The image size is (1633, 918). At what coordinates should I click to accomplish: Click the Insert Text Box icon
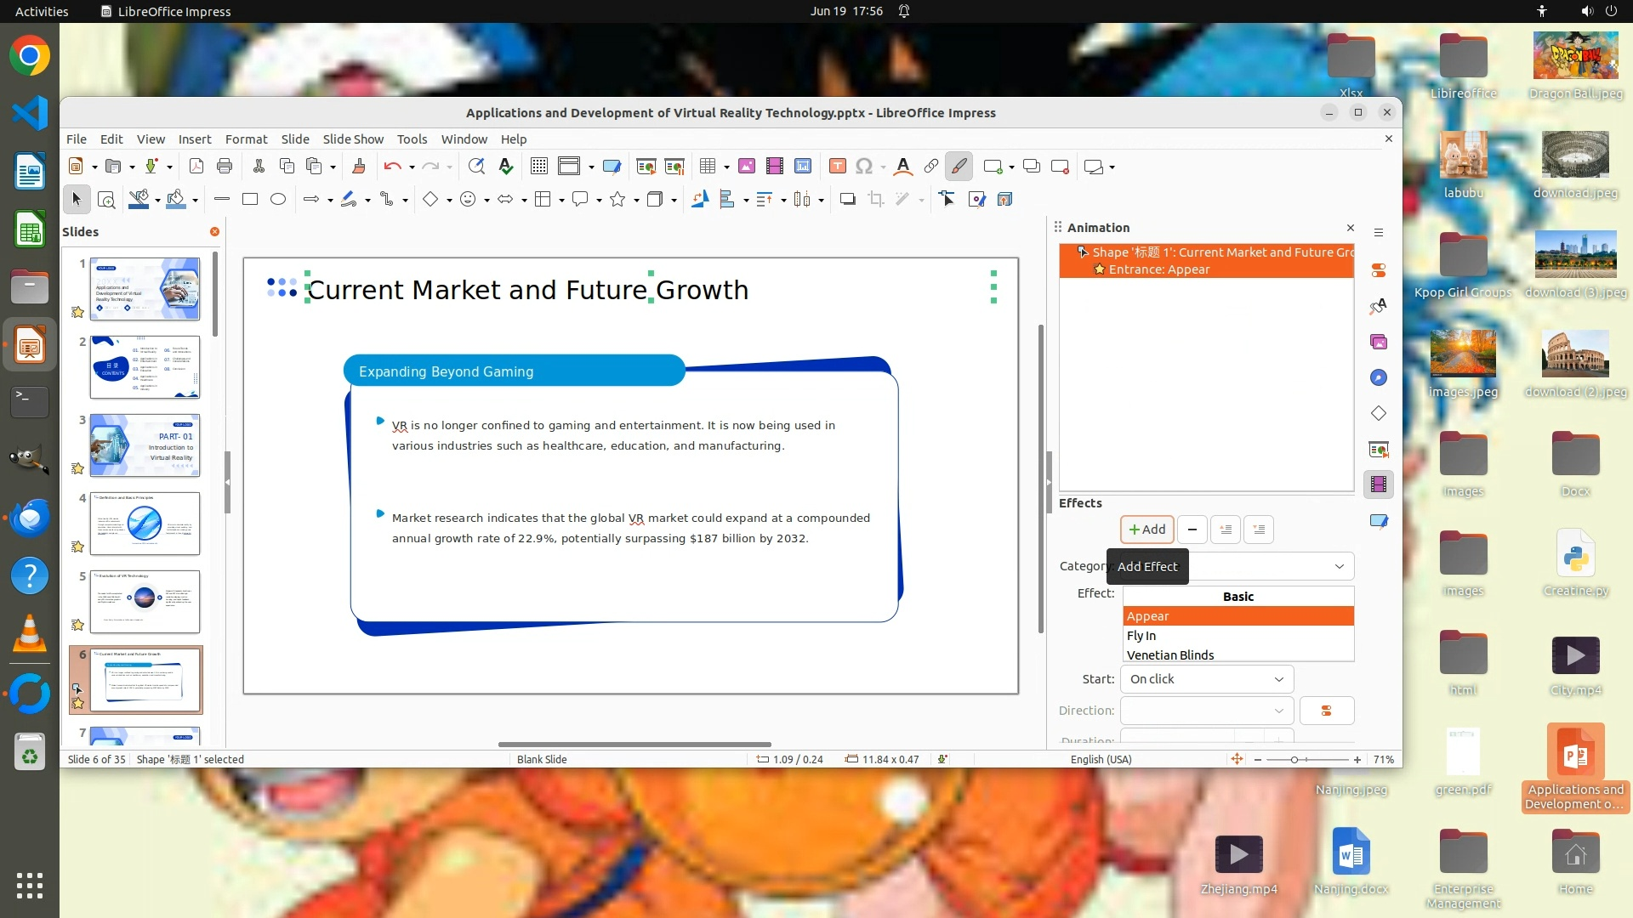(x=838, y=167)
